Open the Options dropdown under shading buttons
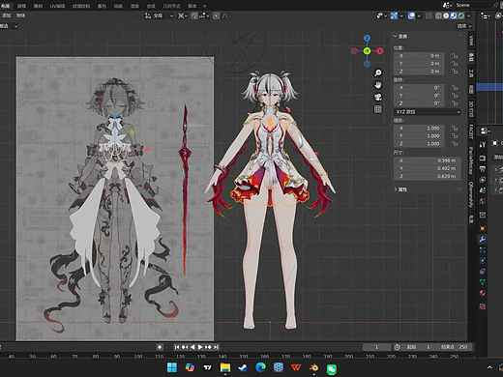 464,26
